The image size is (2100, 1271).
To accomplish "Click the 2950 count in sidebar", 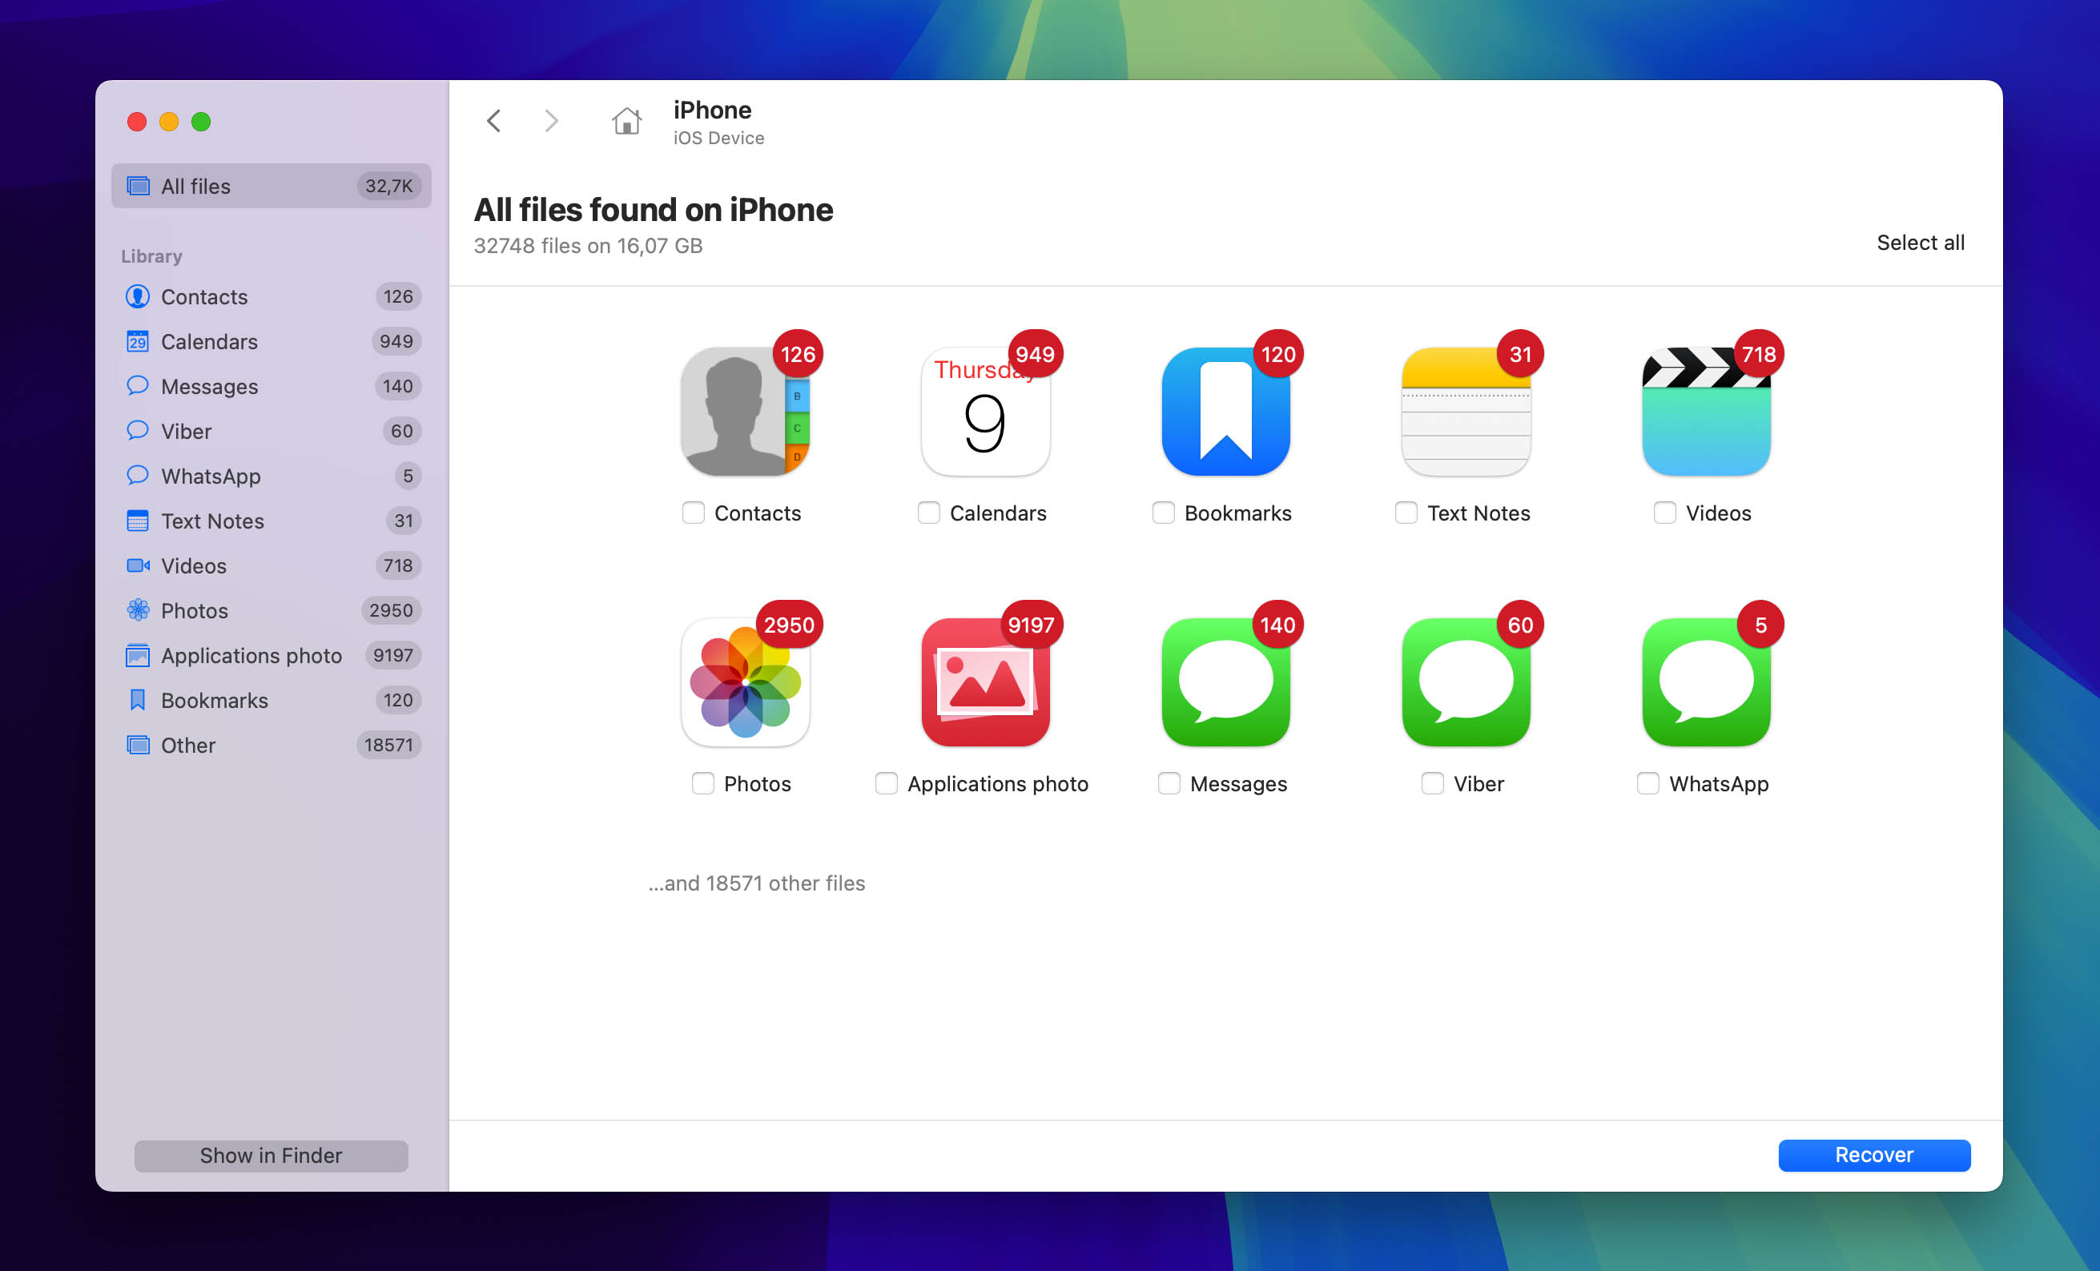I will coord(391,610).
